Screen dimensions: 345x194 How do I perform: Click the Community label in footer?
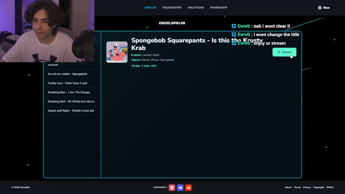click(160, 188)
